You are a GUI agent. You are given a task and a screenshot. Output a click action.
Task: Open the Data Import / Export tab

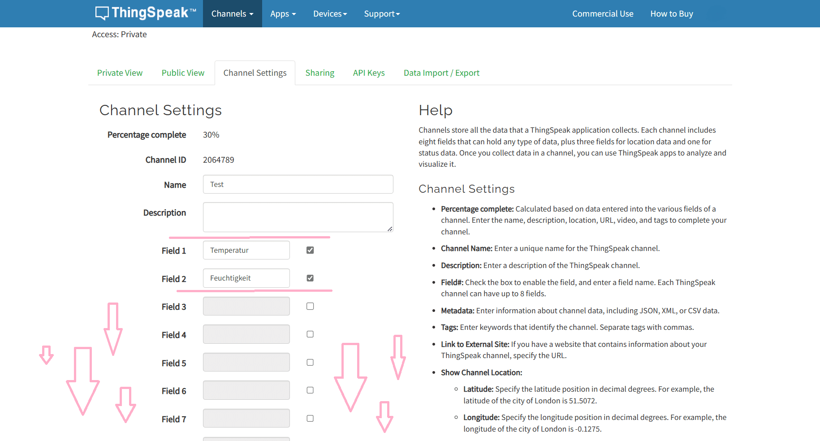pos(441,73)
